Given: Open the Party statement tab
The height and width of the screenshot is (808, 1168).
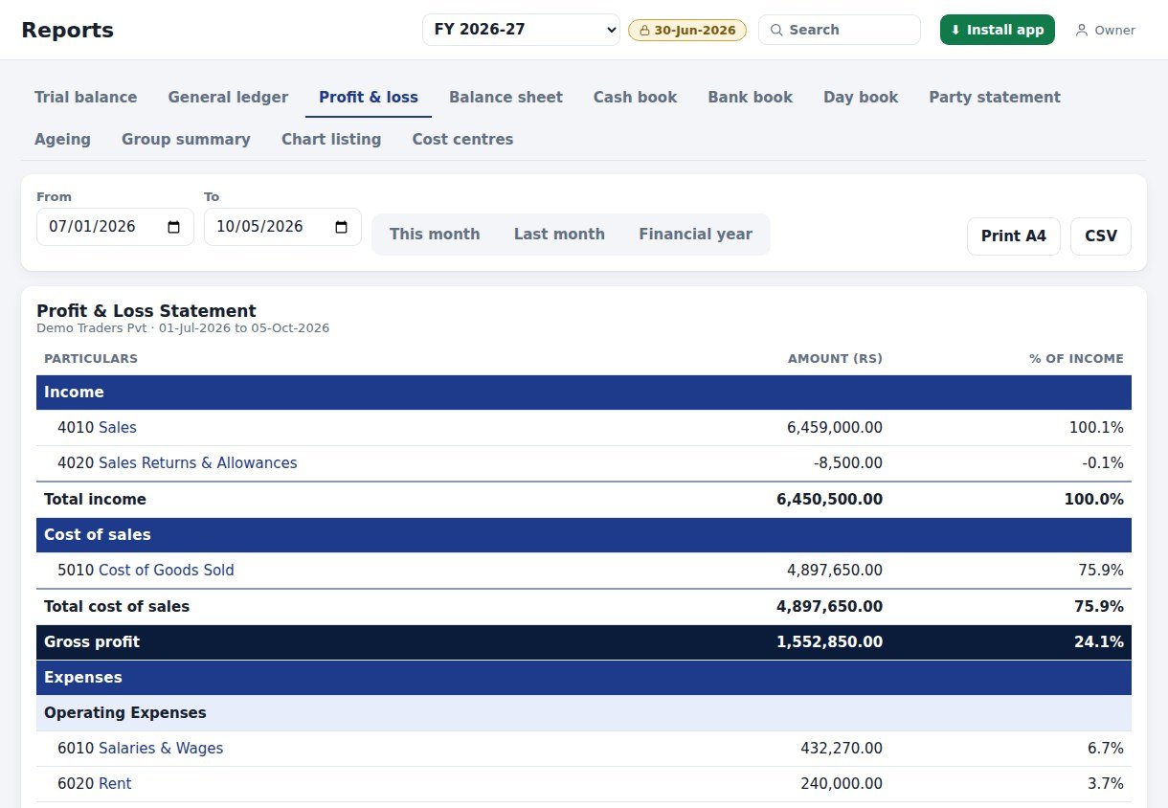Looking at the screenshot, I should tap(995, 97).
